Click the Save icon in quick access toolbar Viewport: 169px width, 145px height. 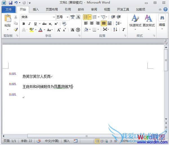[x=10, y=3]
